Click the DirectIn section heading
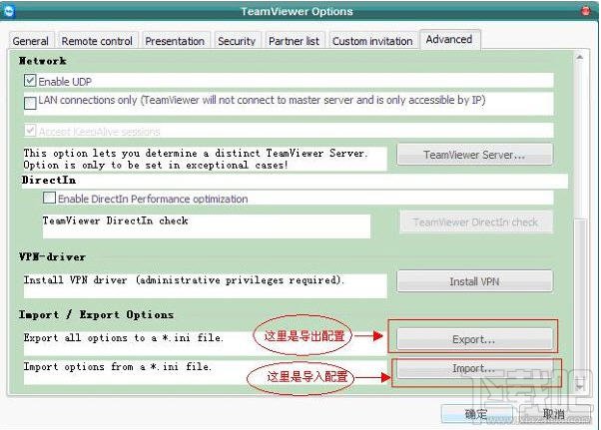The width and height of the screenshot is (601, 430). [x=49, y=180]
